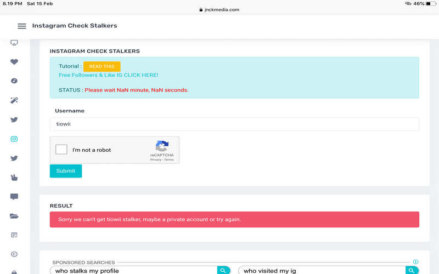Click the search icon for 'who visited my ig'
This screenshot has height=274, width=439.
412,270
